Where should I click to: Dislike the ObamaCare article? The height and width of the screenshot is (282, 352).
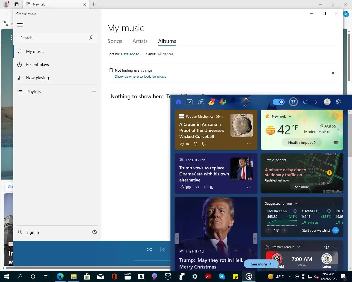197,187
